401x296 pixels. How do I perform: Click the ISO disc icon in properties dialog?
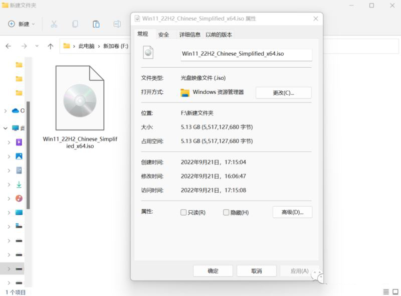148,53
